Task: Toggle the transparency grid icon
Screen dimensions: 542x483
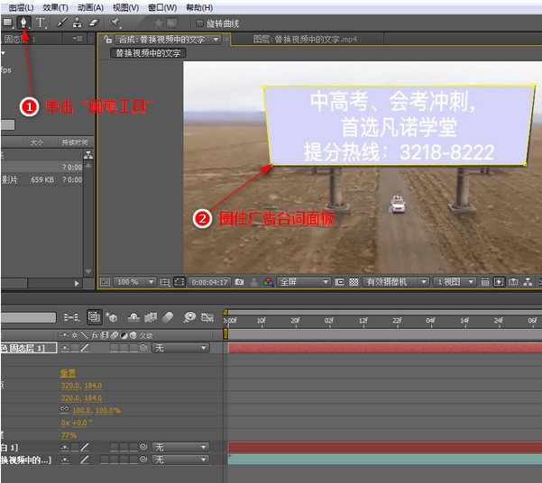Action: [x=354, y=282]
